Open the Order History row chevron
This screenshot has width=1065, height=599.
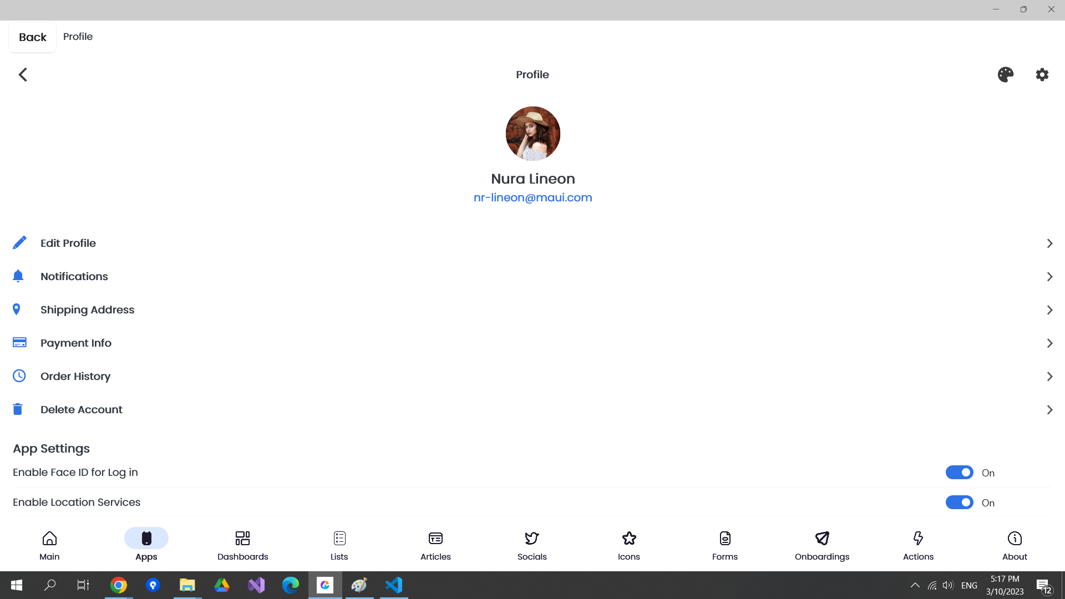point(1049,377)
